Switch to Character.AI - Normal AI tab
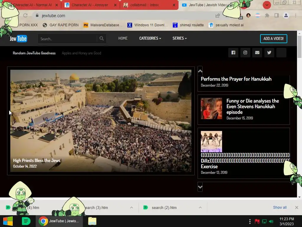 click(33, 5)
